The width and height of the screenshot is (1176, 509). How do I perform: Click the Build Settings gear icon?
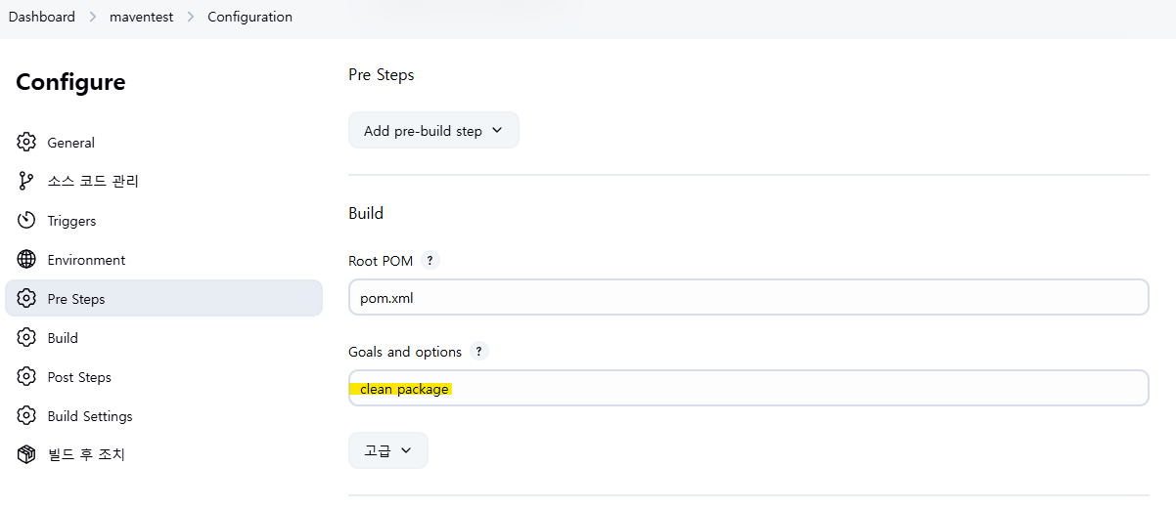[x=26, y=416]
